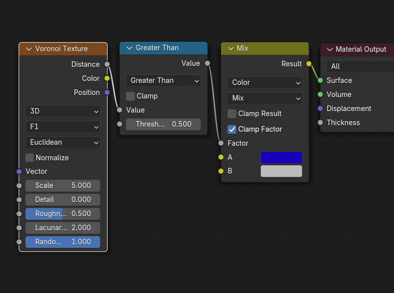
Task: Click the Voronoi Vector input socket
Action: [x=19, y=172]
